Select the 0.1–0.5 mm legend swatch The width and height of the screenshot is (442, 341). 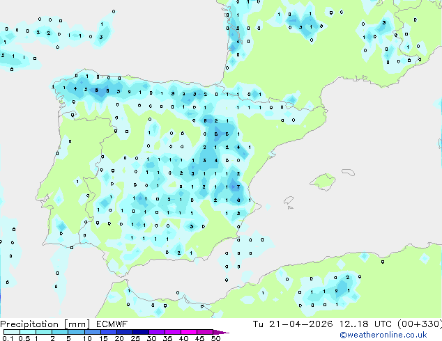[x=12, y=332]
